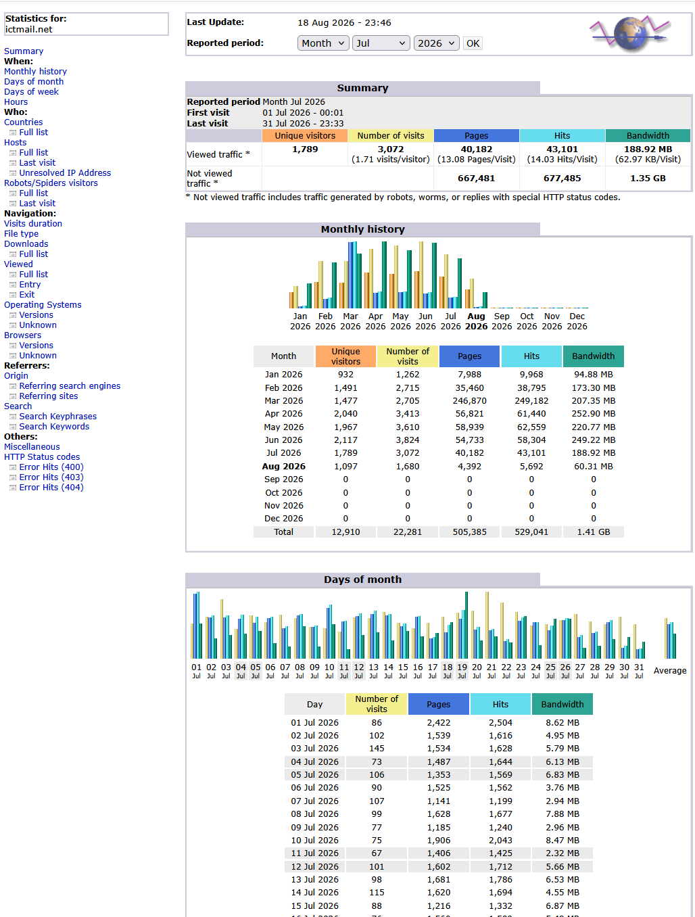The height and width of the screenshot is (917, 695).
Task: Click the icon beside Entry link
Action: point(13,285)
